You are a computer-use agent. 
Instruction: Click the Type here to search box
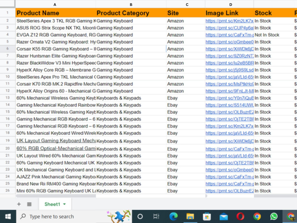click(74, 216)
